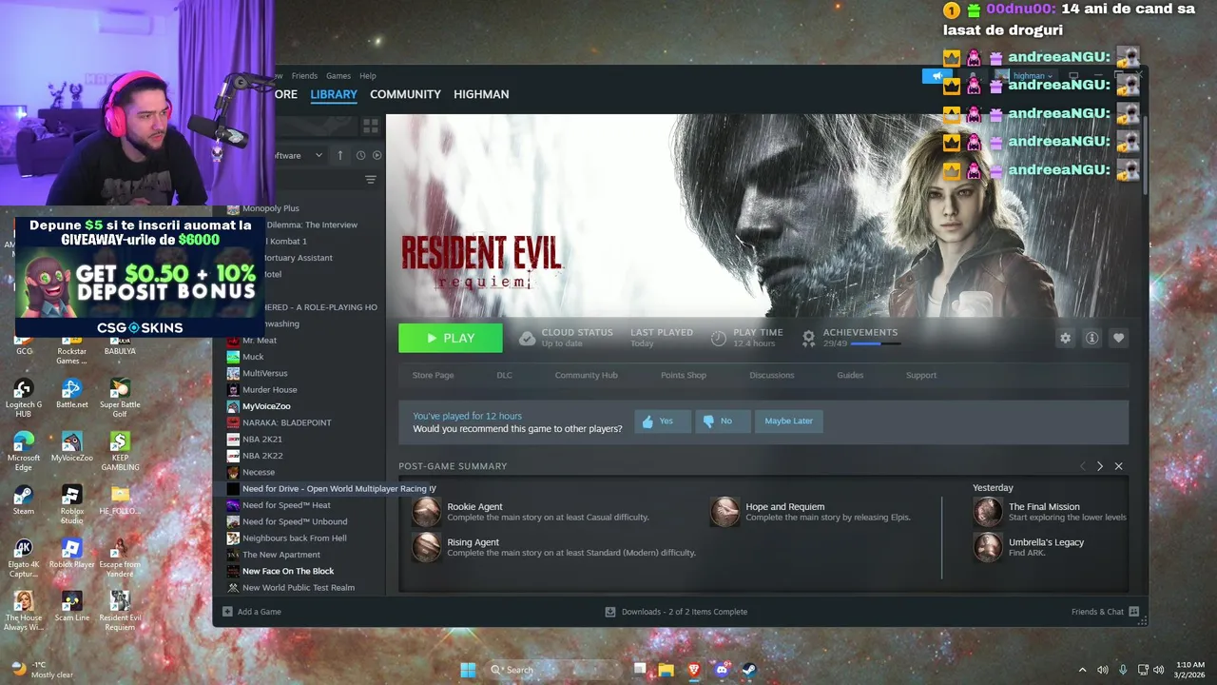Viewport: 1217px width, 685px height.
Task: Open the Guides link
Action: pyautogui.click(x=850, y=375)
